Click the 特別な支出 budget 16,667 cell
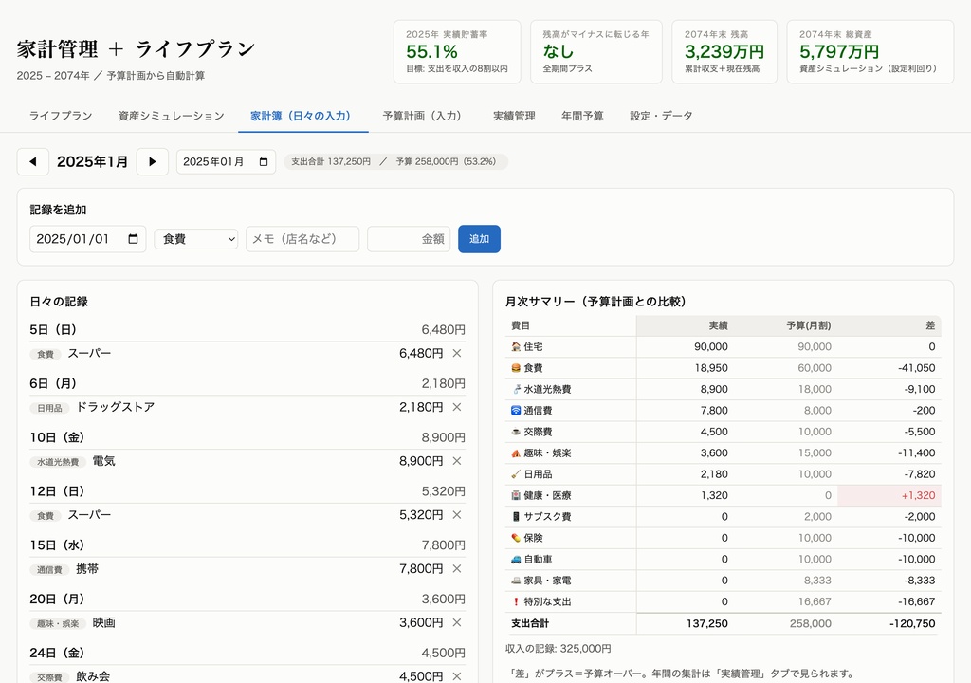Image resolution: width=971 pixels, height=683 pixels. pyautogui.click(x=786, y=601)
